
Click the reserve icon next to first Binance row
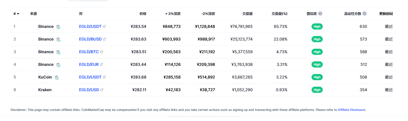[x=58, y=27]
